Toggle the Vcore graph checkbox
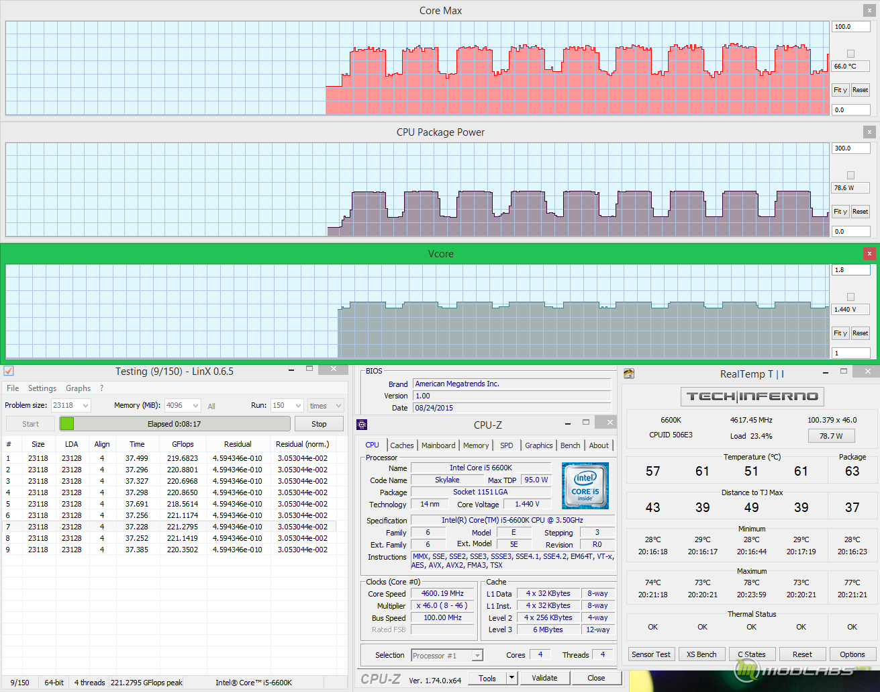 [x=851, y=297]
